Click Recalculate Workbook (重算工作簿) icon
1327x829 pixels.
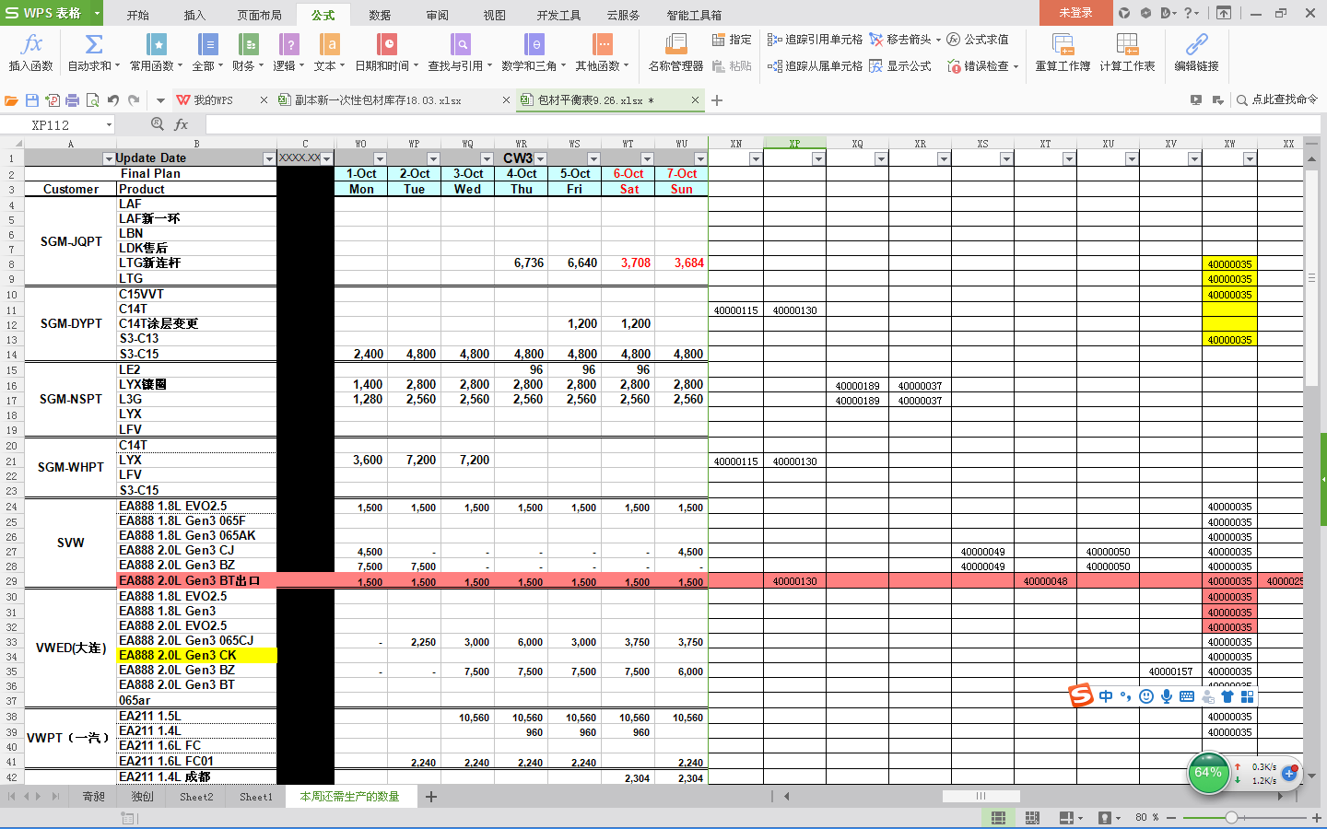[1063, 44]
